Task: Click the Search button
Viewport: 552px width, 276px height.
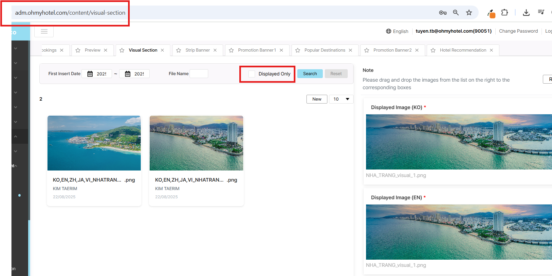Action: point(310,74)
